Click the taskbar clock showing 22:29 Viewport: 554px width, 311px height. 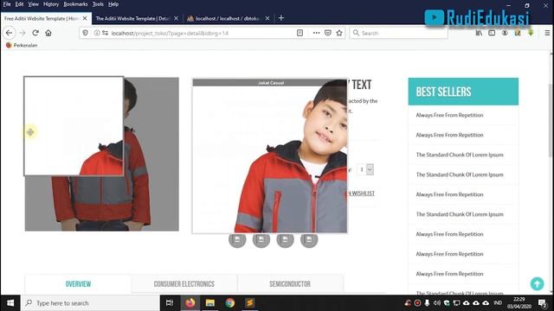(519, 303)
